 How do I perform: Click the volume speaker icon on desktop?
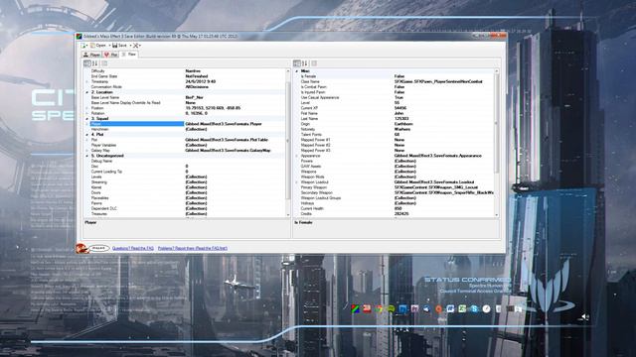coord(584,317)
